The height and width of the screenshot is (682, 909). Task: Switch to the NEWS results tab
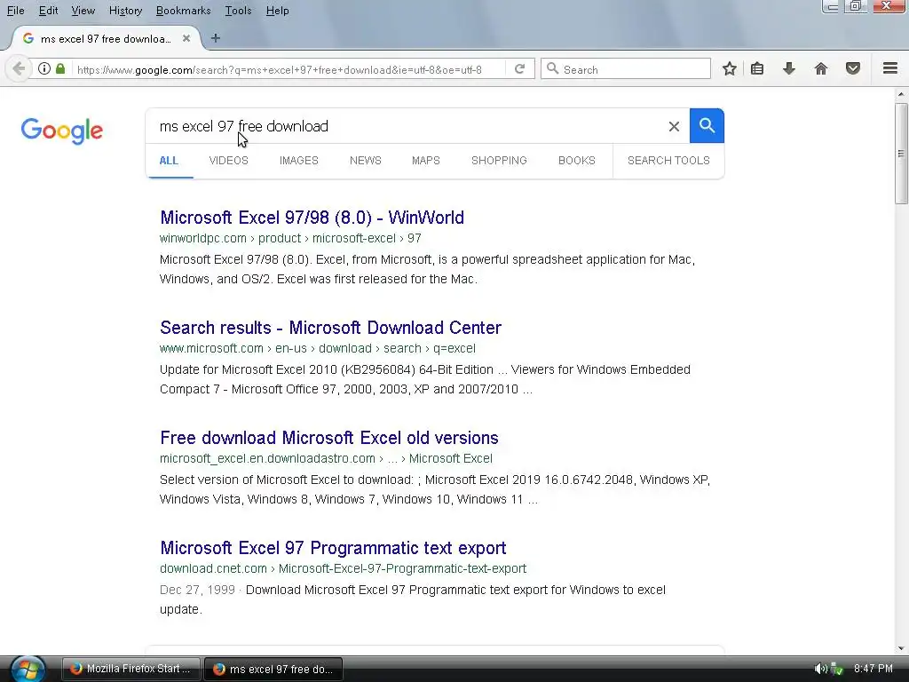[x=365, y=161]
